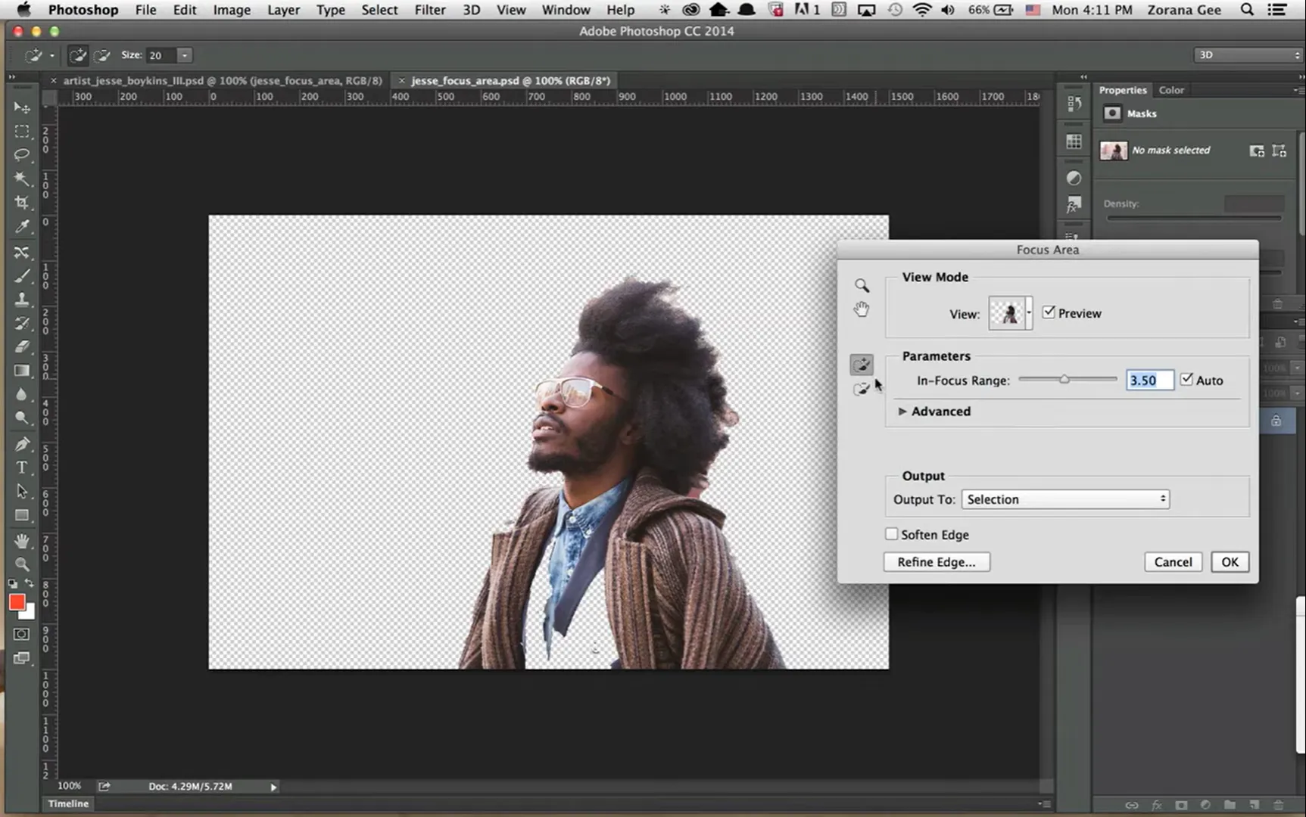
Task: Switch to artist_jesse_boykins_III.psd tab
Action: click(222, 80)
